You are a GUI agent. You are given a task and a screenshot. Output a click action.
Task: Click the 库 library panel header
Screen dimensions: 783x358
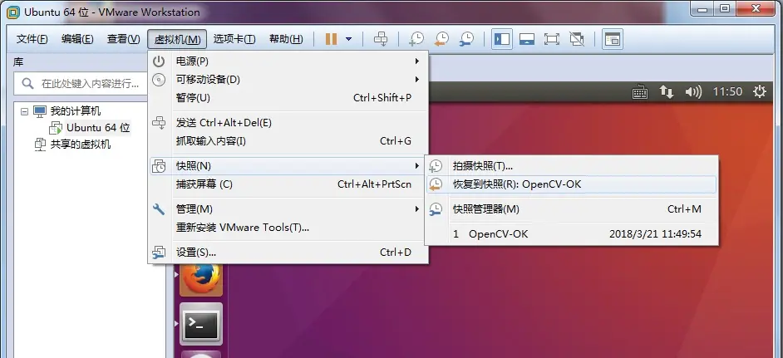(x=18, y=62)
